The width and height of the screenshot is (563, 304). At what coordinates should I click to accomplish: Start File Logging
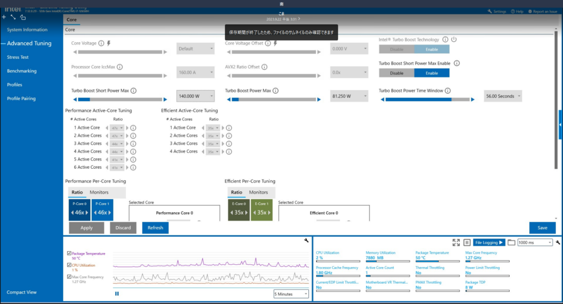489,242
